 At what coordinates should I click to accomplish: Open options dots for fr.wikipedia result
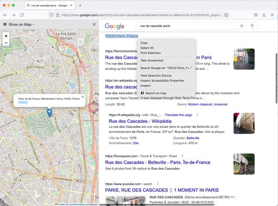pos(197,115)
